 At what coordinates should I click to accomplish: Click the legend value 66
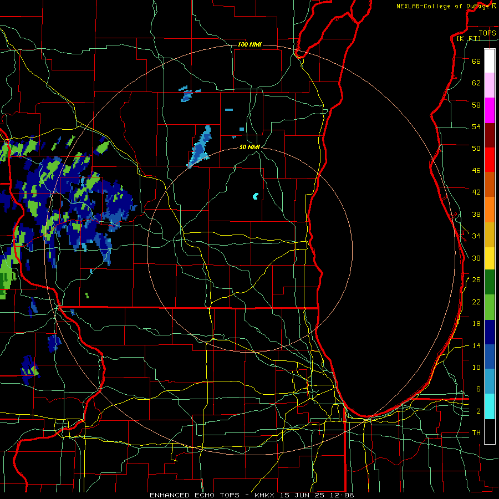[x=476, y=61]
